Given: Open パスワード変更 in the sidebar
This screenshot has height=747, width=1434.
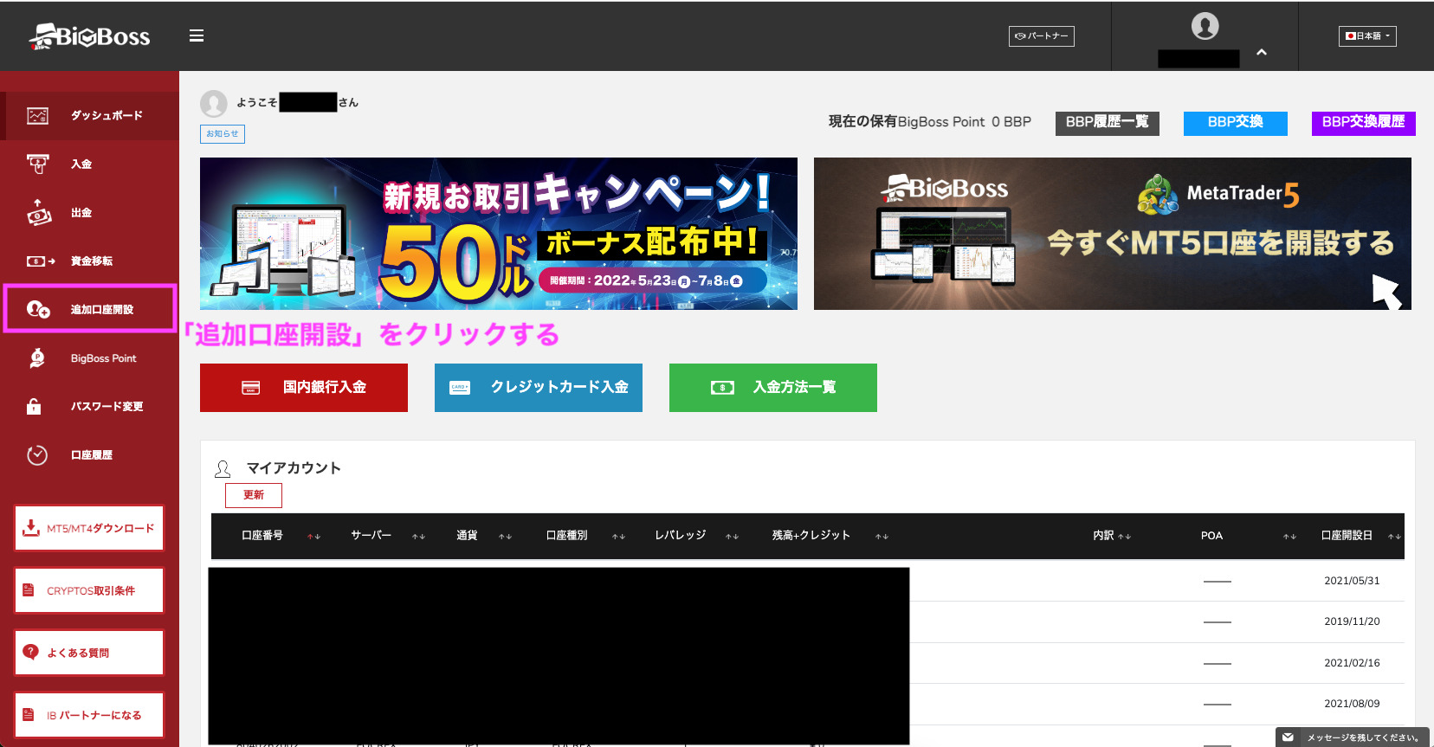Looking at the screenshot, I should pyautogui.click(x=90, y=407).
